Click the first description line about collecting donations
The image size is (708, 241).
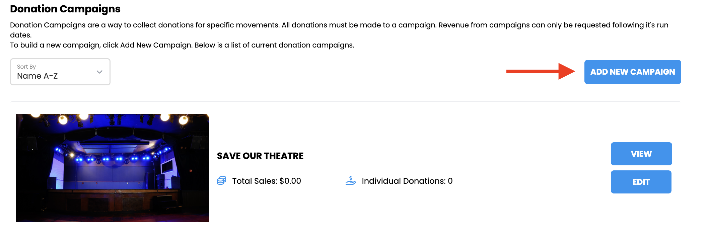(339, 25)
